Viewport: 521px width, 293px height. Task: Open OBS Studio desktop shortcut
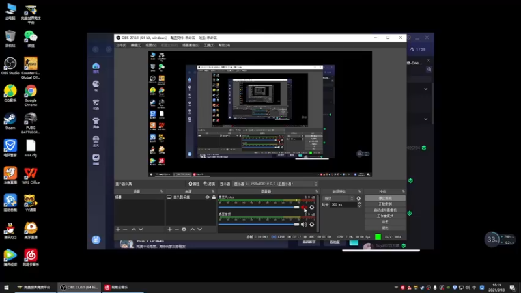(x=10, y=66)
